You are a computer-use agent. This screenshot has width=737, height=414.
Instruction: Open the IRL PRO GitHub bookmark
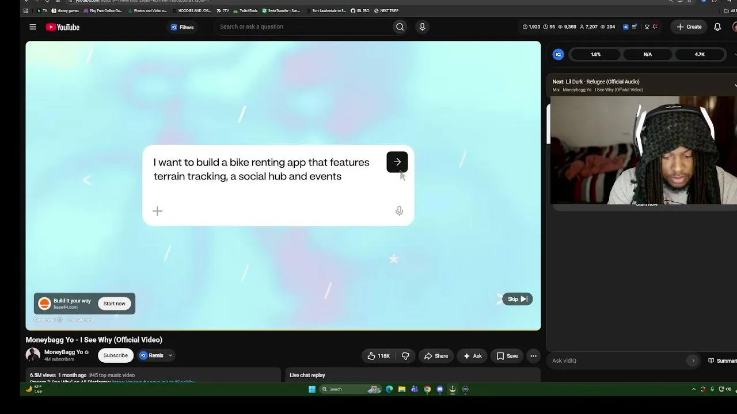pos(360,10)
